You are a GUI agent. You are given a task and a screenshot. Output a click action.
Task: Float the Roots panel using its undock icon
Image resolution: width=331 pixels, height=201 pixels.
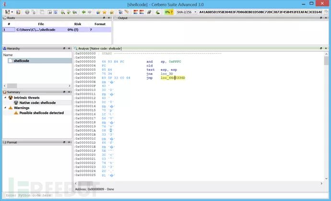click(104, 18)
